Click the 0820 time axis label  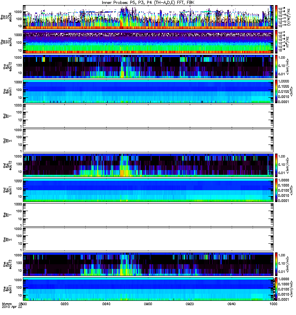tap(65, 304)
